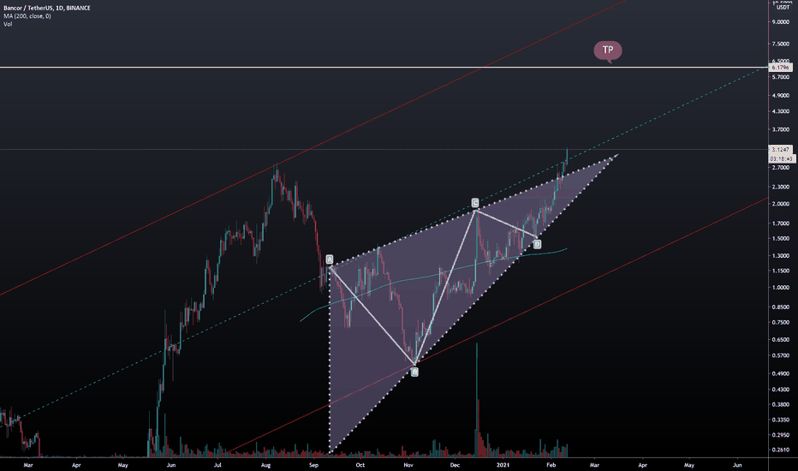Click the 2021 label on the time axis

point(503,465)
